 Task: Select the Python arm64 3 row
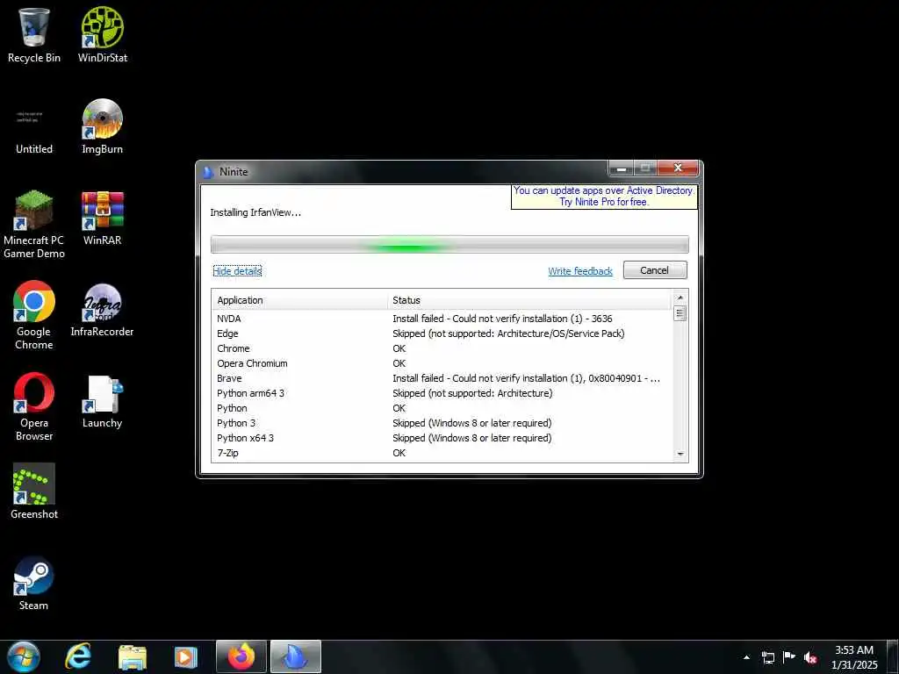point(442,392)
